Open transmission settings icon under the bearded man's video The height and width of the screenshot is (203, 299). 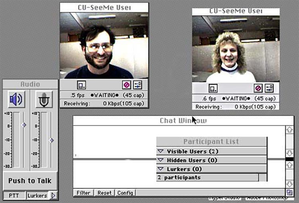pyautogui.click(x=138, y=85)
